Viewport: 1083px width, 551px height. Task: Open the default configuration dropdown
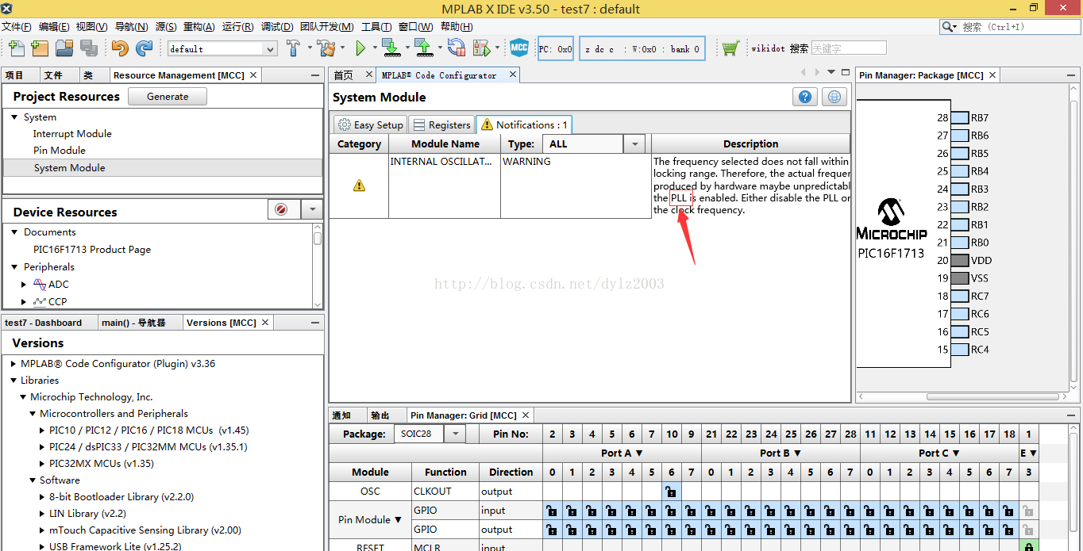270,49
